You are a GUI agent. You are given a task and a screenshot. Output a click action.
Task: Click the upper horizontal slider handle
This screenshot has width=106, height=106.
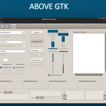[59, 48]
